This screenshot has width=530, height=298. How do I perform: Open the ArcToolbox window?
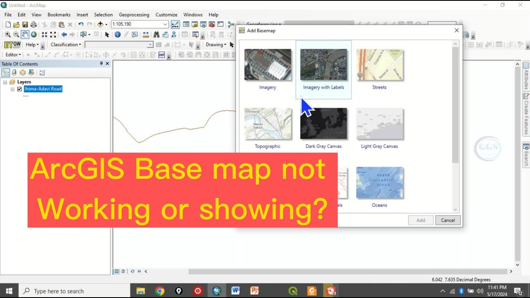click(212, 24)
